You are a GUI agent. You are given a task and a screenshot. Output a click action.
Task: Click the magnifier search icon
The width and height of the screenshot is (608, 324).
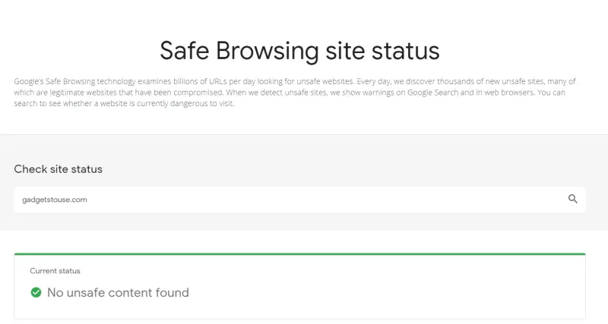point(573,199)
